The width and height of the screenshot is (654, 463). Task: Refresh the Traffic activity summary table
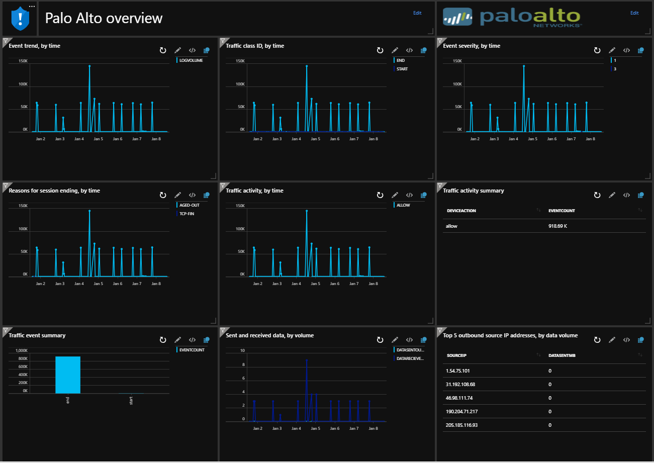coord(597,195)
